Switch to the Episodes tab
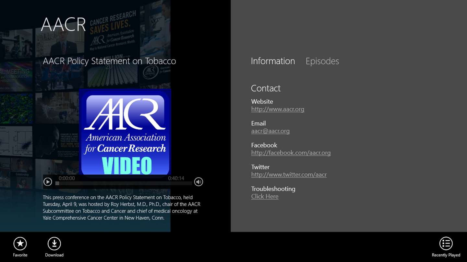The height and width of the screenshot is (262, 467). pos(322,61)
